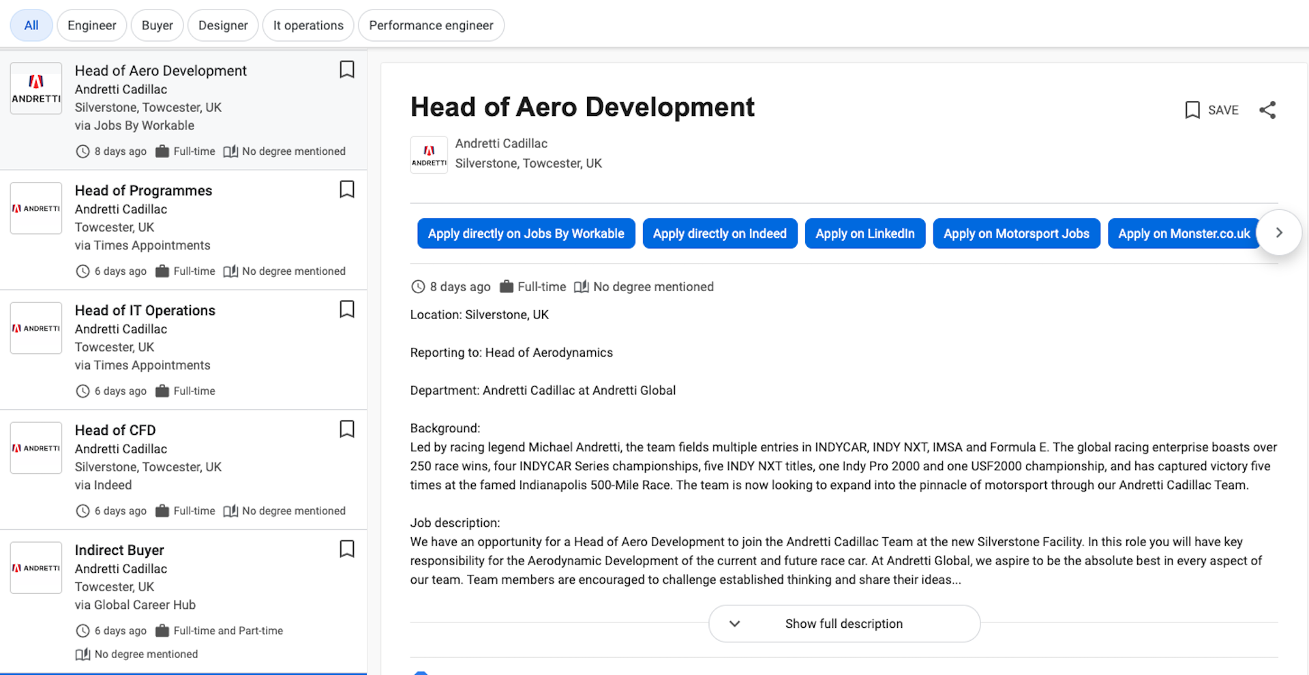Click the Andretti logo in job details header
This screenshot has height=675, width=1309.
tap(429, 155)
